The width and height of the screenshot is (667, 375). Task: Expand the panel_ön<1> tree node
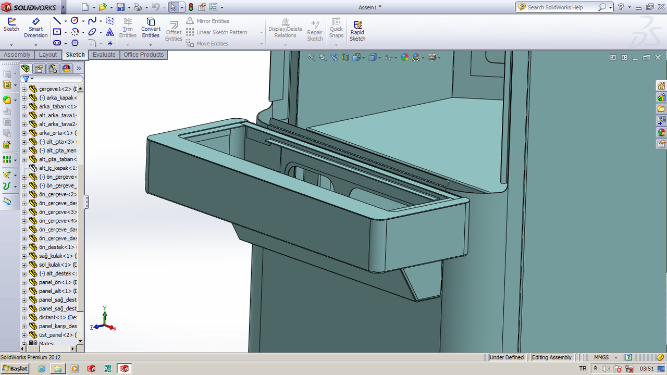(24, 282)
